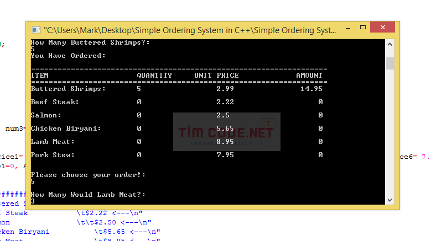Minimize the Simple Ordering System console window
The image size is (431, 241).
[x=348, y=28]
